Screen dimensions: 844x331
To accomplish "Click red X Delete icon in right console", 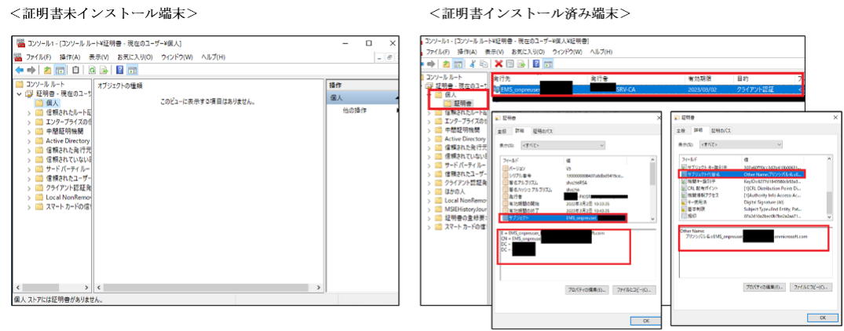I will pos(499,64).
